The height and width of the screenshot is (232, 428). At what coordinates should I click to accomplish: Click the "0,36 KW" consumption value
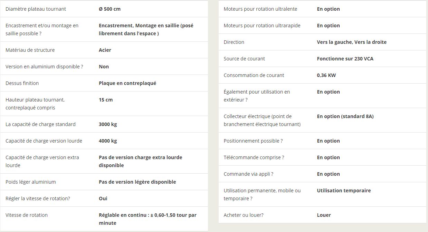tap(326, 75)
